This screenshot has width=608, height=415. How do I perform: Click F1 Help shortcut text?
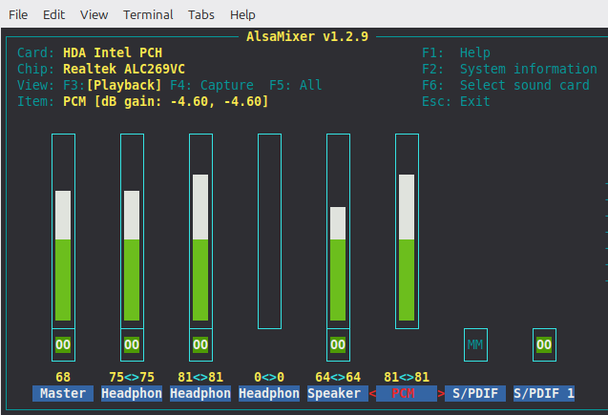pos(456,52)
